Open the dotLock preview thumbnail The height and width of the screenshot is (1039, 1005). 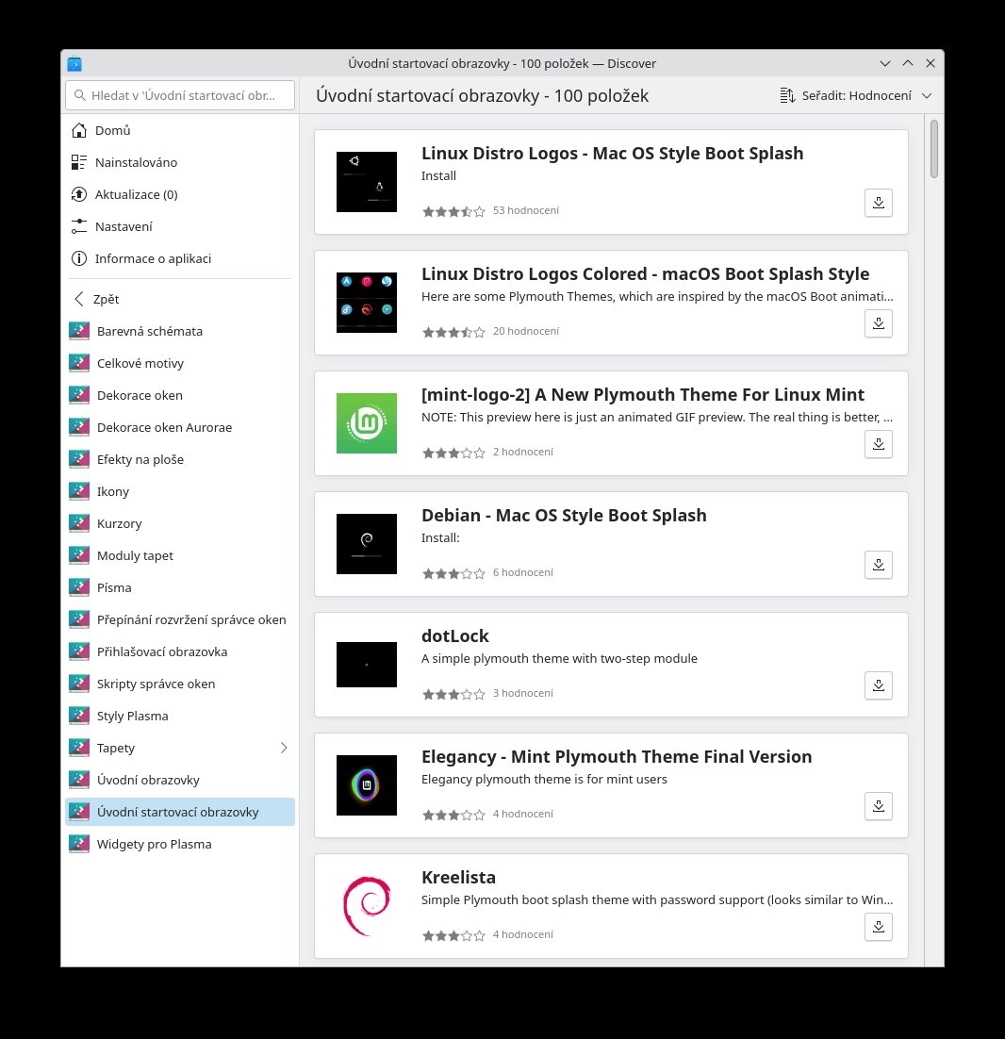(x=367, y=665)
